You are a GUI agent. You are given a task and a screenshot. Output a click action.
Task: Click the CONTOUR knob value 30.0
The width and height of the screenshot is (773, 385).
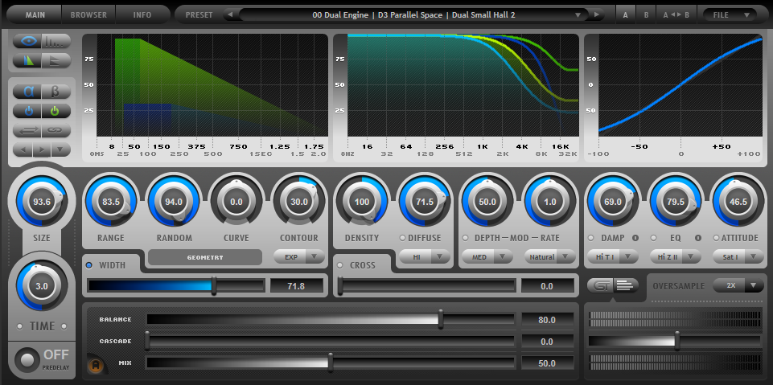click(x=298, y=202)
